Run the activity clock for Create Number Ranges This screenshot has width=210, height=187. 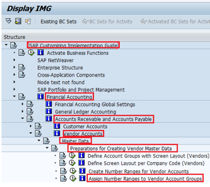(73, 171)
